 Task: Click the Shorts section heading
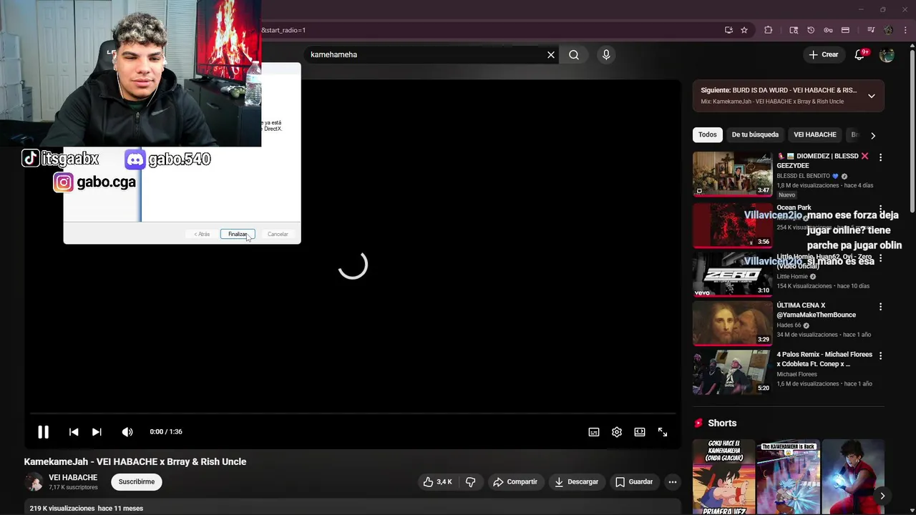click(x=722, y=423)
